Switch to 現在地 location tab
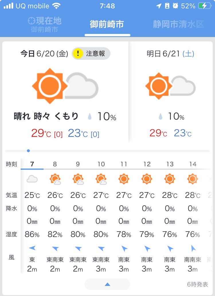This screenshot has height=296, width=215. coord(44,24)
